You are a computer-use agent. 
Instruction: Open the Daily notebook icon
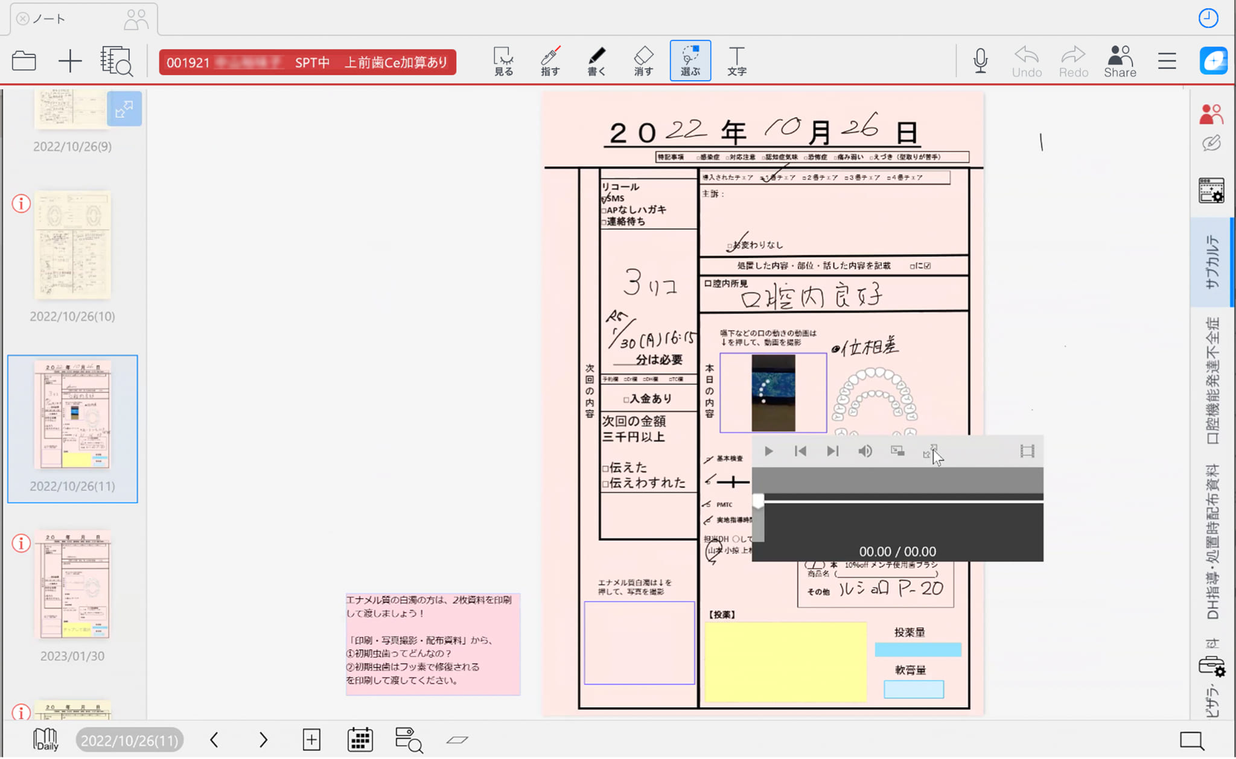pos(46,739)
